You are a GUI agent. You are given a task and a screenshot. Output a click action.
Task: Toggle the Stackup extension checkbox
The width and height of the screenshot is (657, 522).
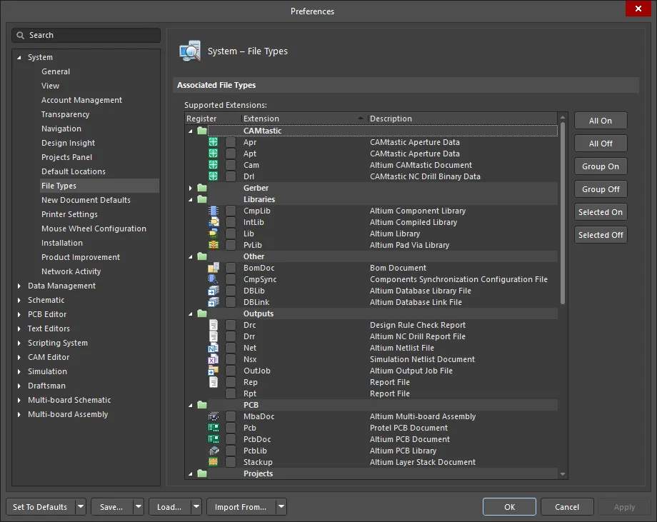[231, 462]
